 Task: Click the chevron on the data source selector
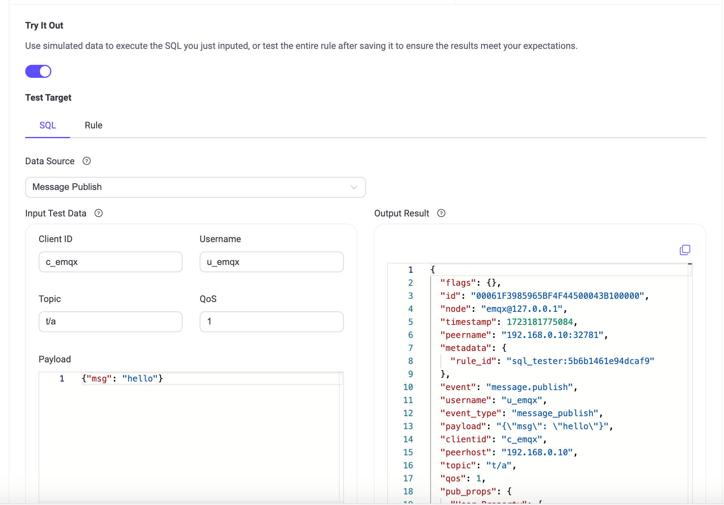tap(354, 187)
